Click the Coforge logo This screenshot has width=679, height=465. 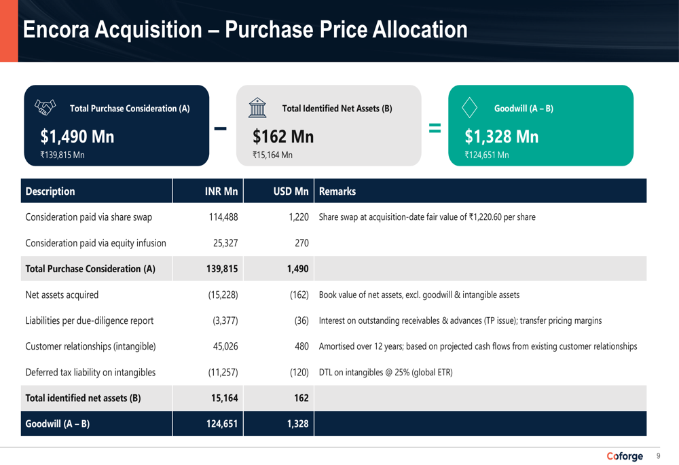(x=625, y=456)
